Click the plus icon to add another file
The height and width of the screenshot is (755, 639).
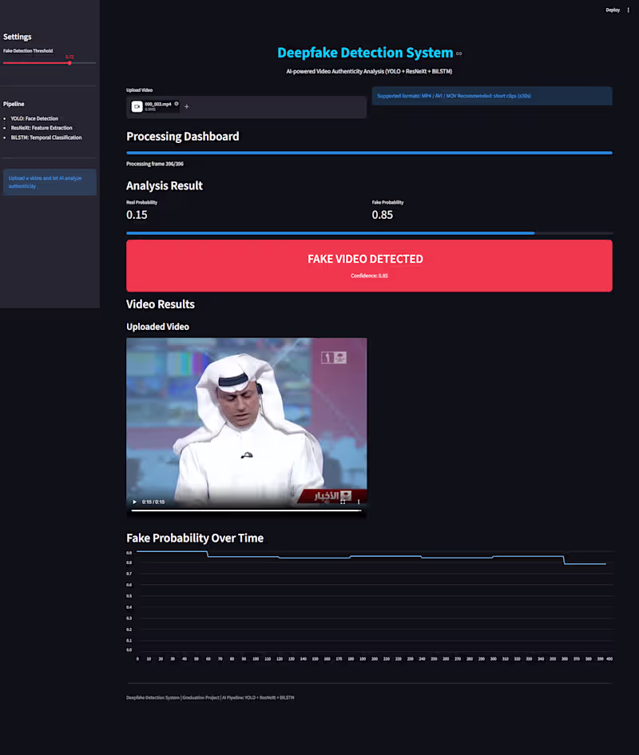point(187,106)
